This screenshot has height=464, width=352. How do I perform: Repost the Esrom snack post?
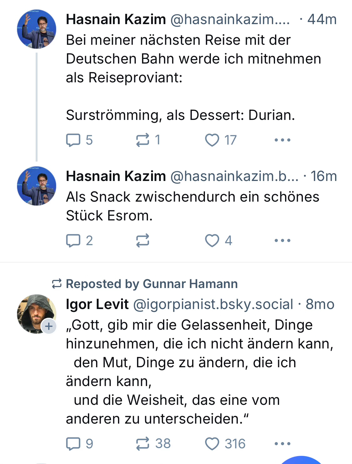click(x=143, y=240)
